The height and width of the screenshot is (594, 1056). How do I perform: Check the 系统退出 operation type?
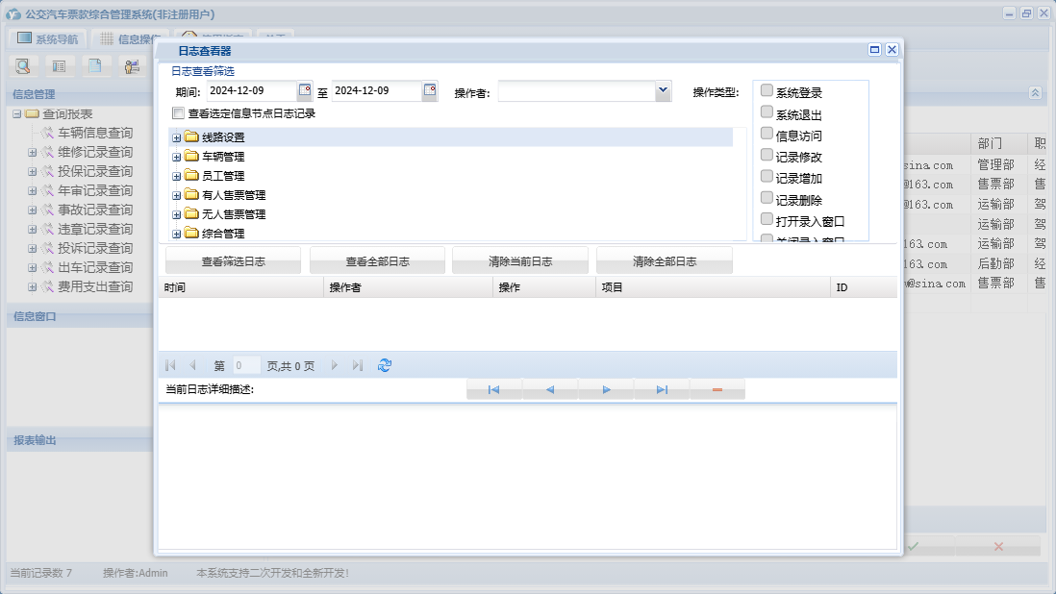click(767, 111)
